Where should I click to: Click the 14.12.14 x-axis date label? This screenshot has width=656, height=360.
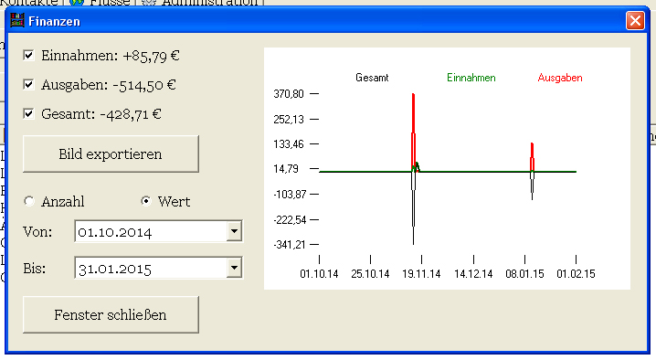[473, 274]
